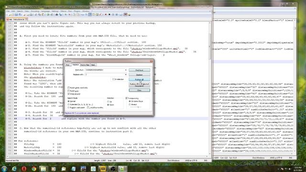Switch to the Find tab
Image resolution: width=306 pixels, height=172 pixels.
click(67, 65)
